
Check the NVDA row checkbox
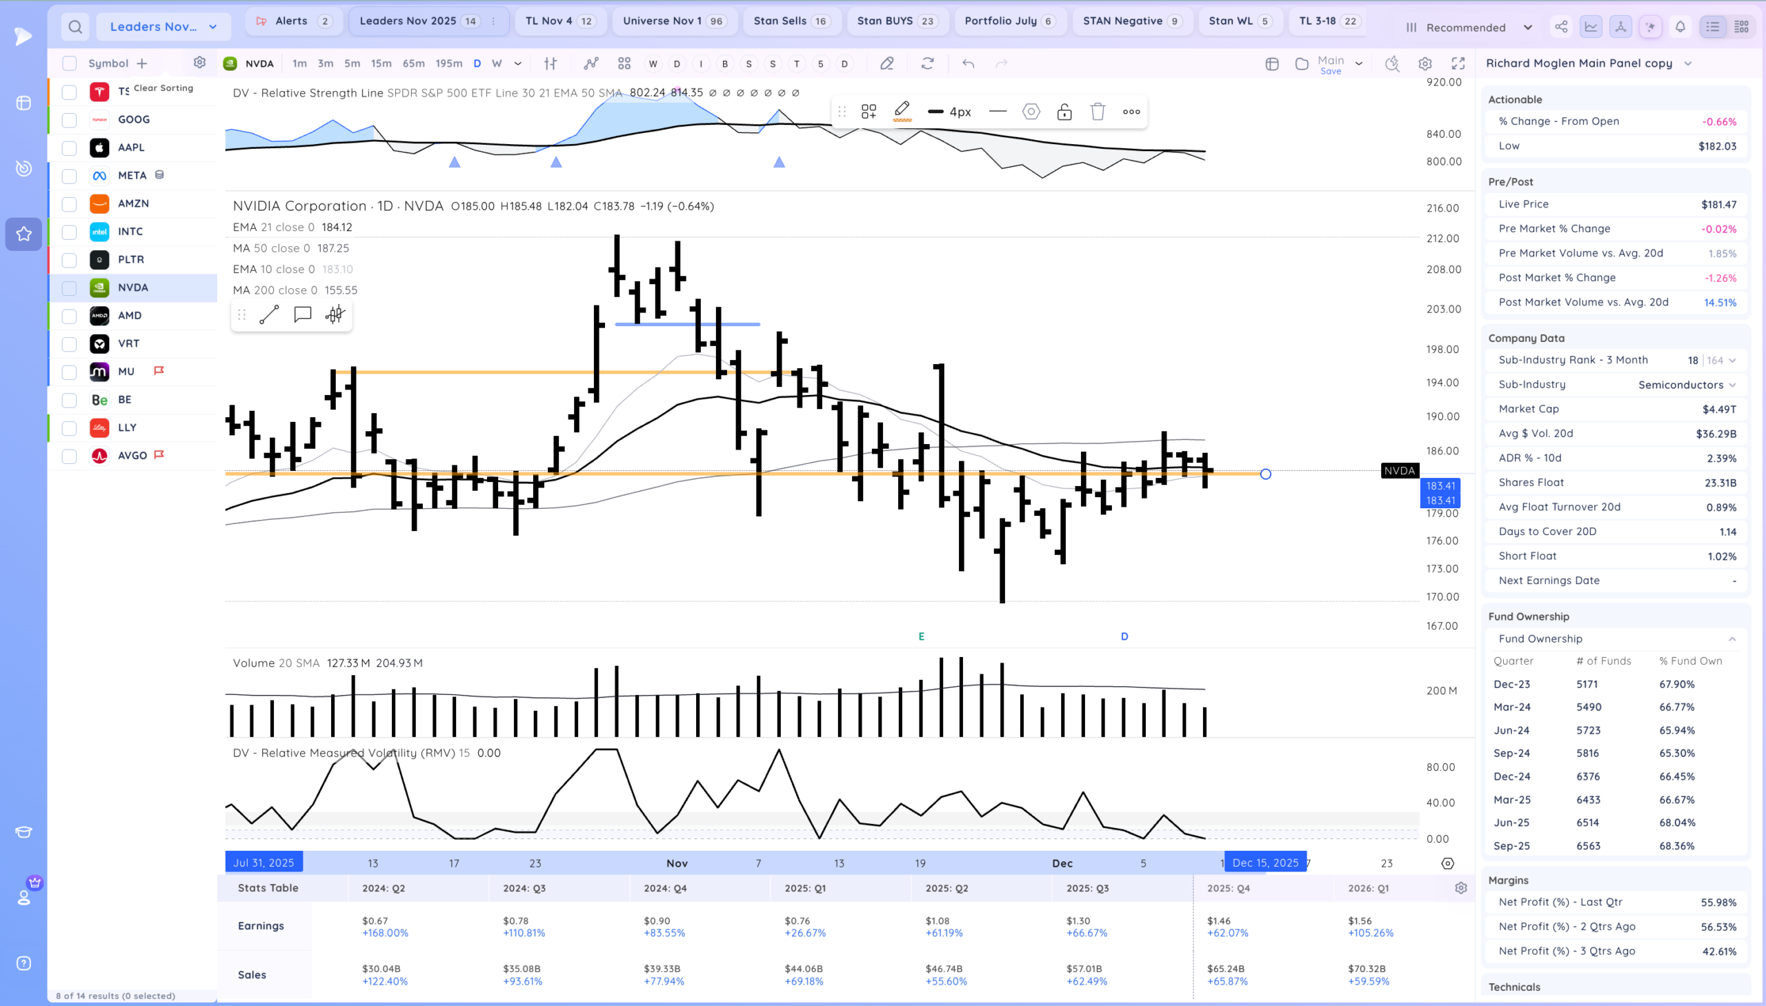coord(69,288)
